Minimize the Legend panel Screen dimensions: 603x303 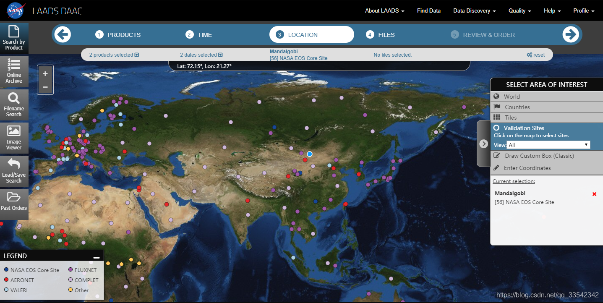pyautogui.click(x=97, y=257)
